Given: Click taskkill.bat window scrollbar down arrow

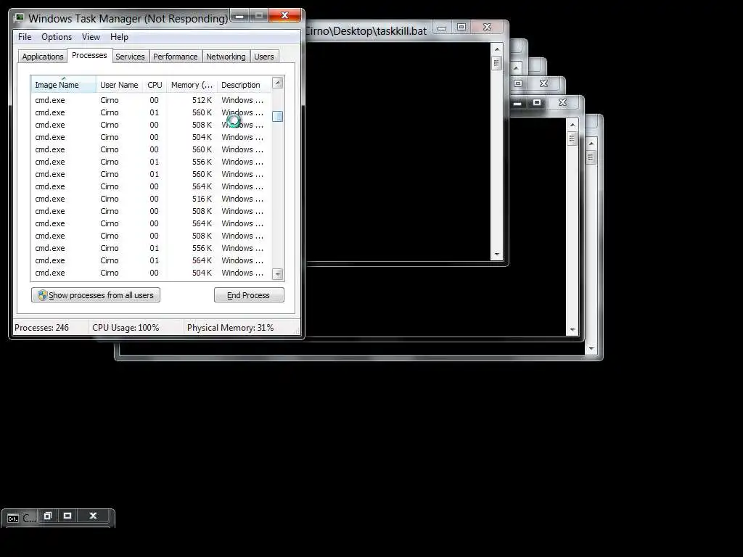Looking at the screenshot, I should [x=496, y=255].
